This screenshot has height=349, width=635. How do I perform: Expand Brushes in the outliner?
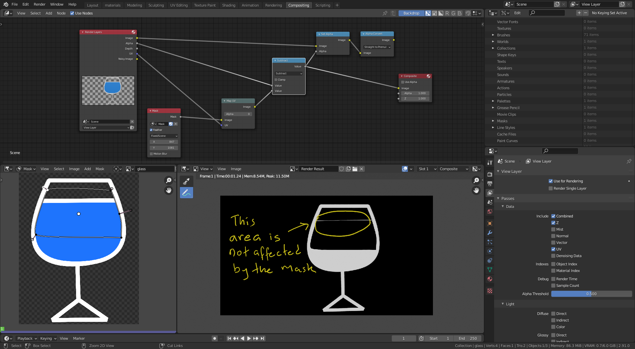(493, 35)
